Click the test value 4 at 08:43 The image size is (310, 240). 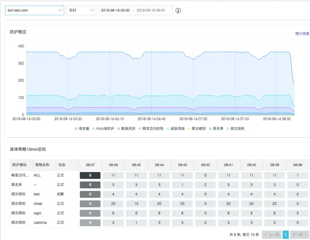(182, 194)
